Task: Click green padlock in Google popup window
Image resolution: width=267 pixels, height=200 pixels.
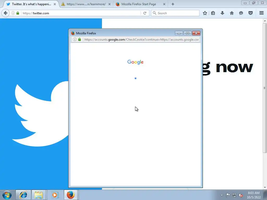Action: pyautogui.click(x=80, y=40)
